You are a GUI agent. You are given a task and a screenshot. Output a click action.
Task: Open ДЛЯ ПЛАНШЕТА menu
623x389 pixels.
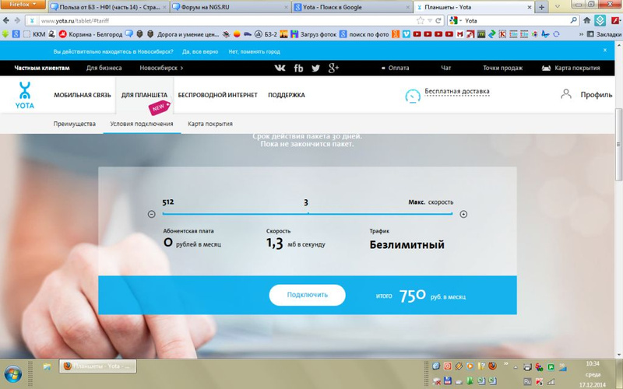click(144, 95)
